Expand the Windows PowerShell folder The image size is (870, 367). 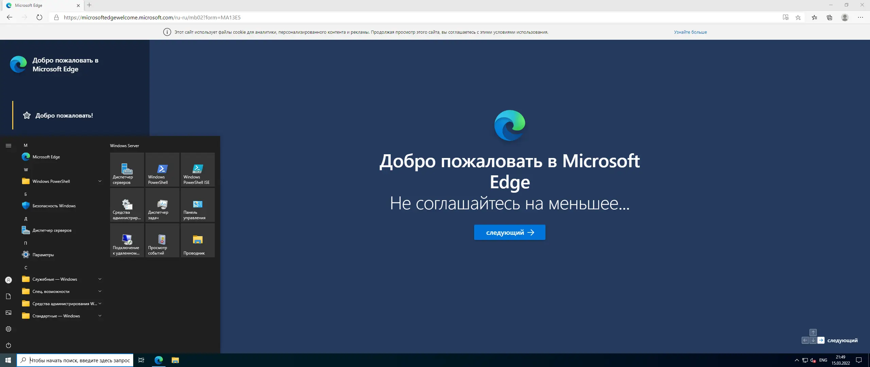(x=100, y=181)
